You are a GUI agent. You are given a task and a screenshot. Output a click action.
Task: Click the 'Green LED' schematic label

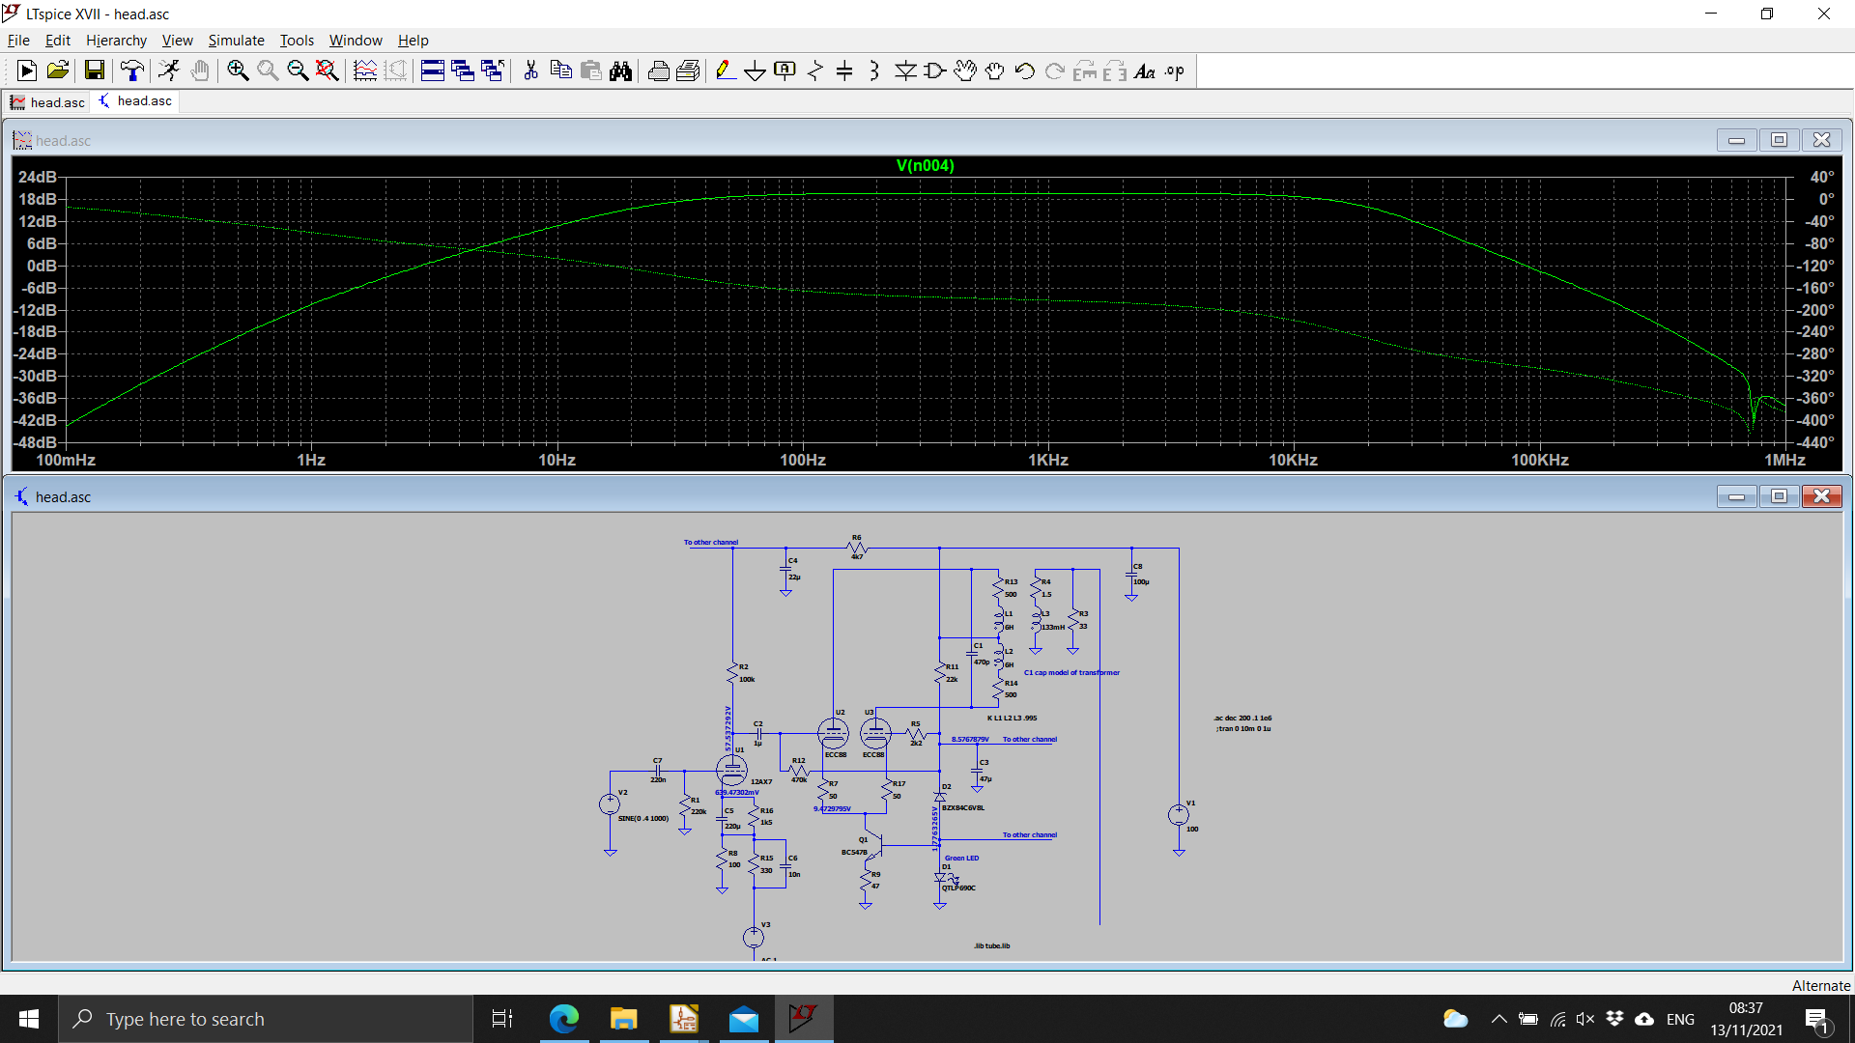[x=961, y=858]
